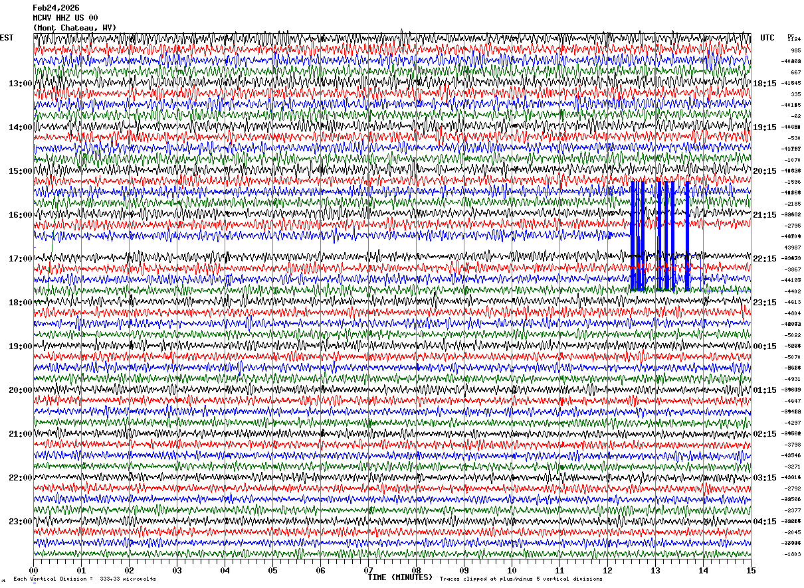The width and height of the screenshot is (804, 588).
Task: Click minute 05 on the time axis
Action: pos(272,570)
